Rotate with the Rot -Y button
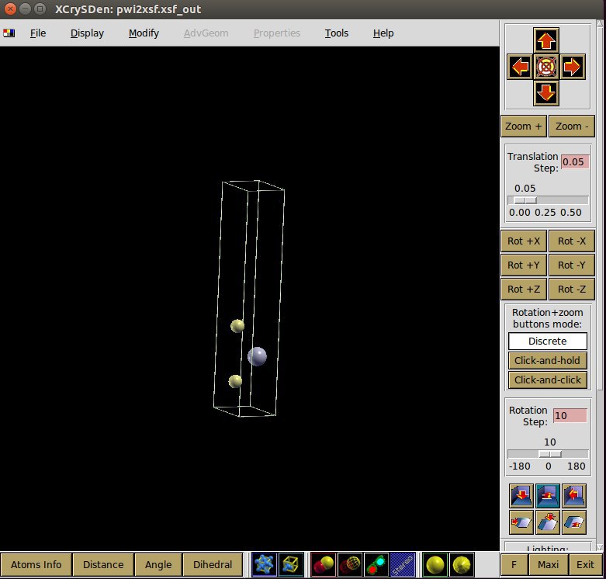The width and height of the screenshot is (606, 579). (572, 265)
